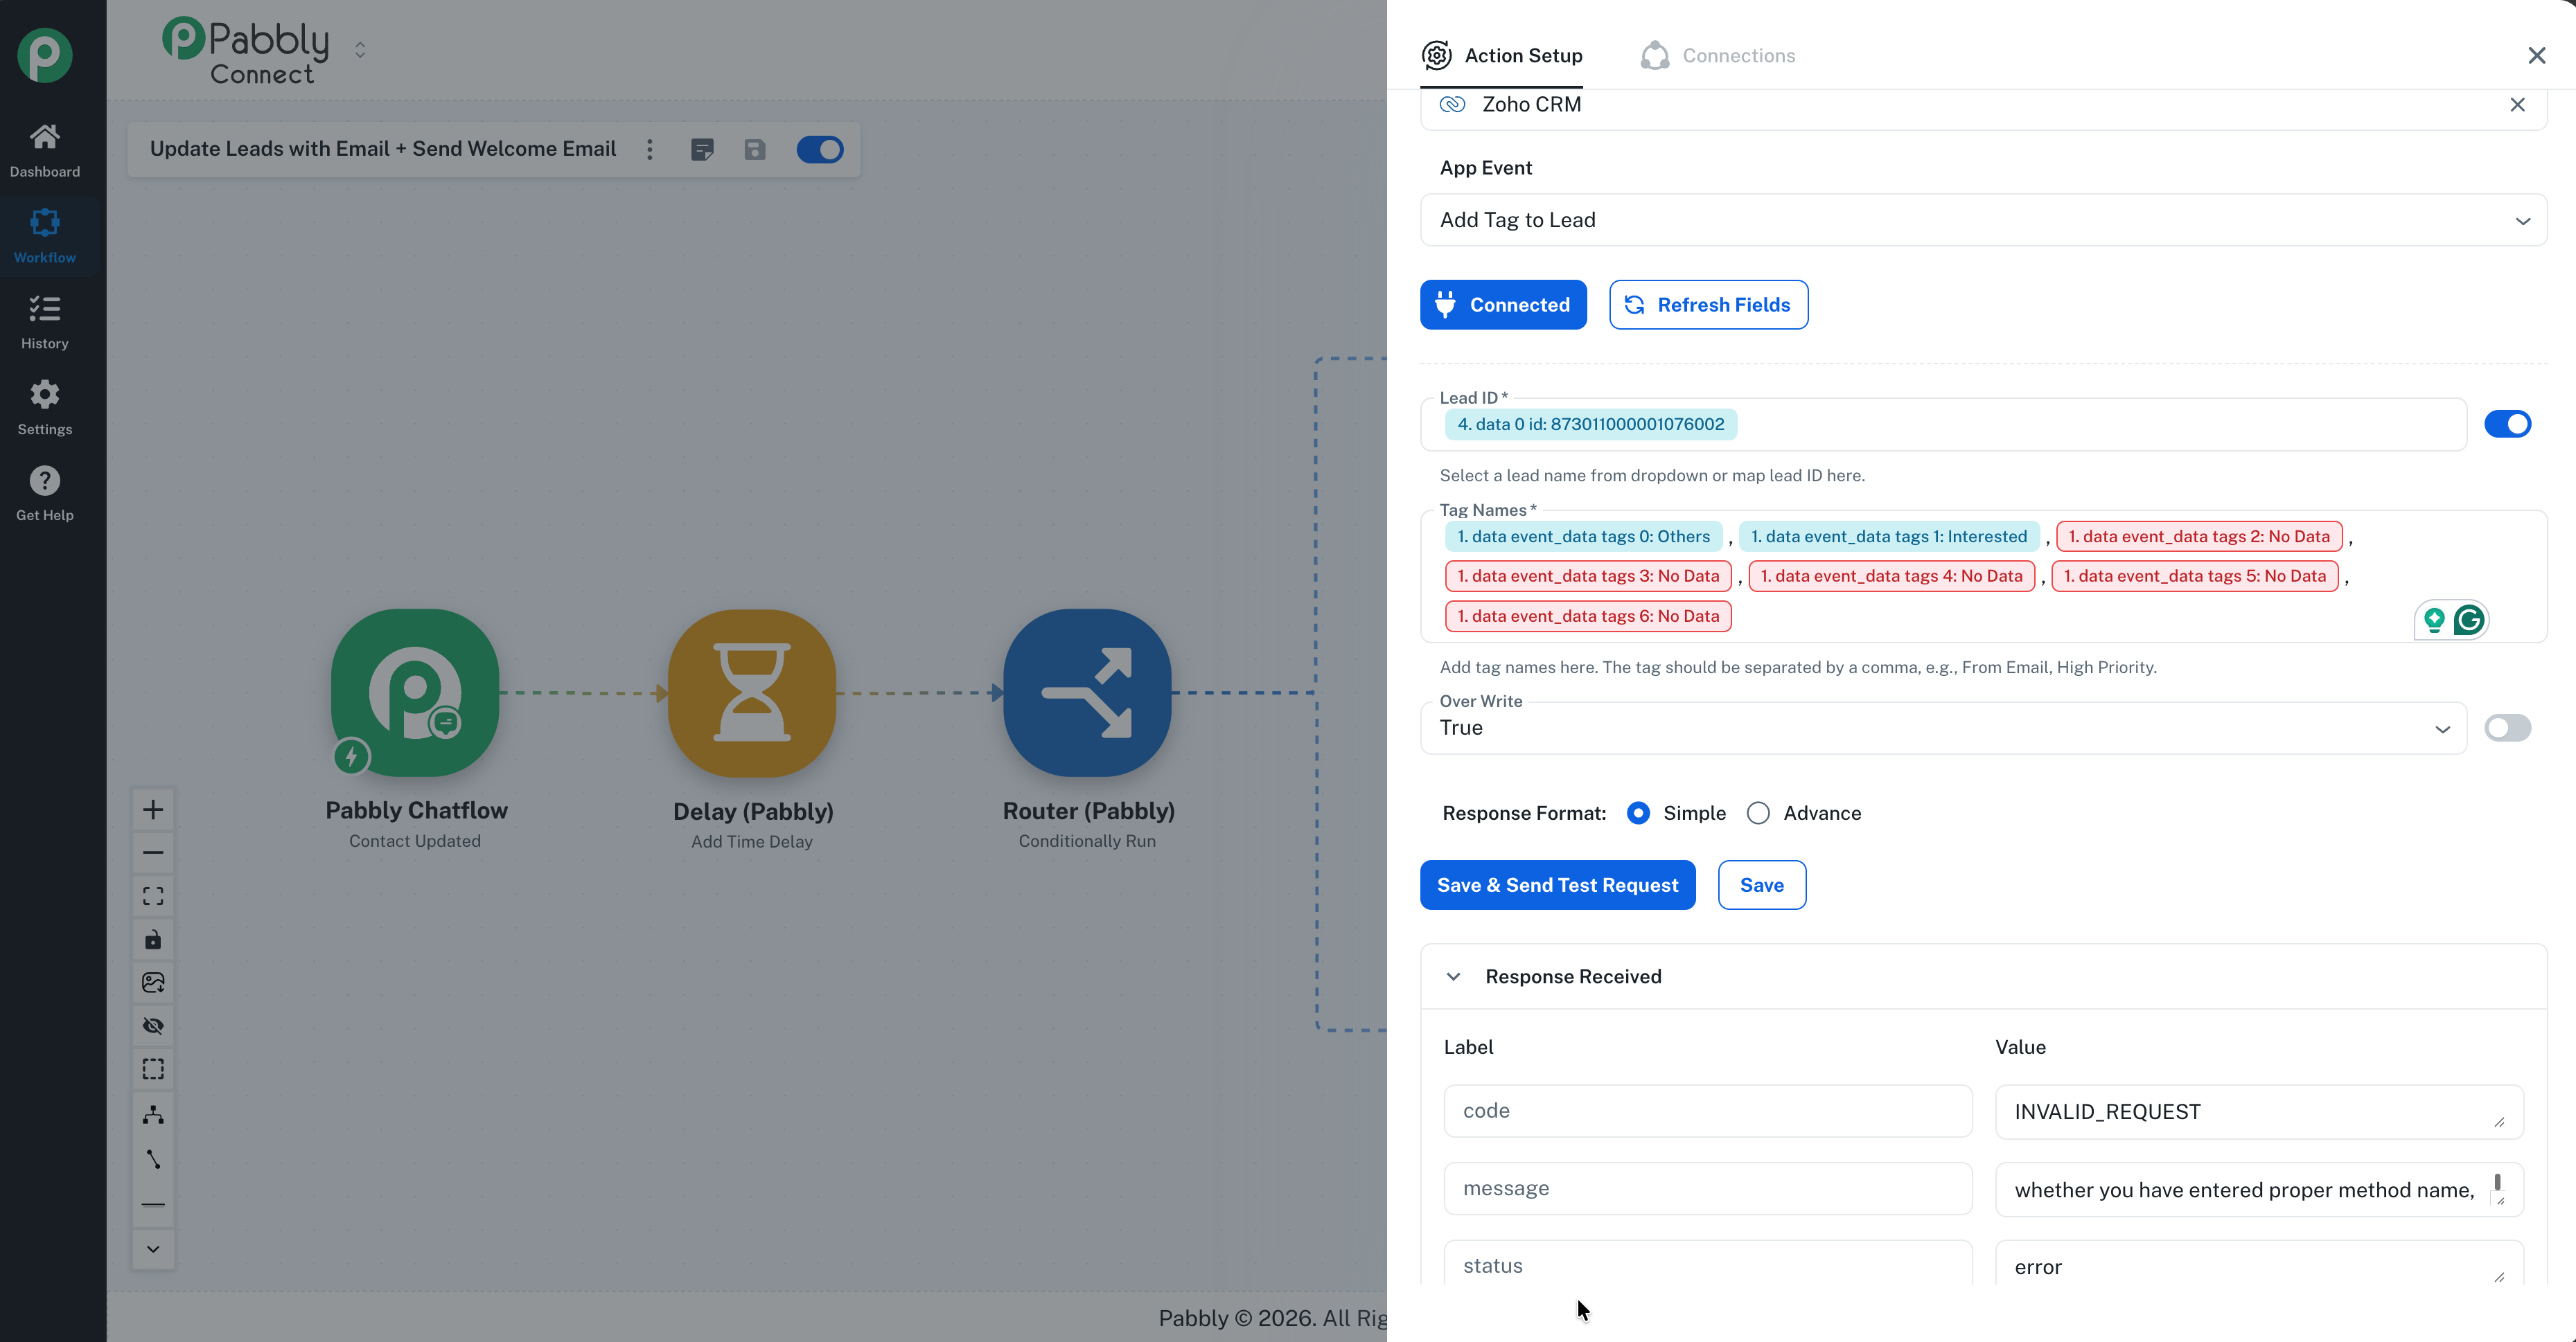The height and width of the screenshot is (1342, 2576).
Task: Click the Save & Send Test Request button
Action: click(x=1557, y=886)
